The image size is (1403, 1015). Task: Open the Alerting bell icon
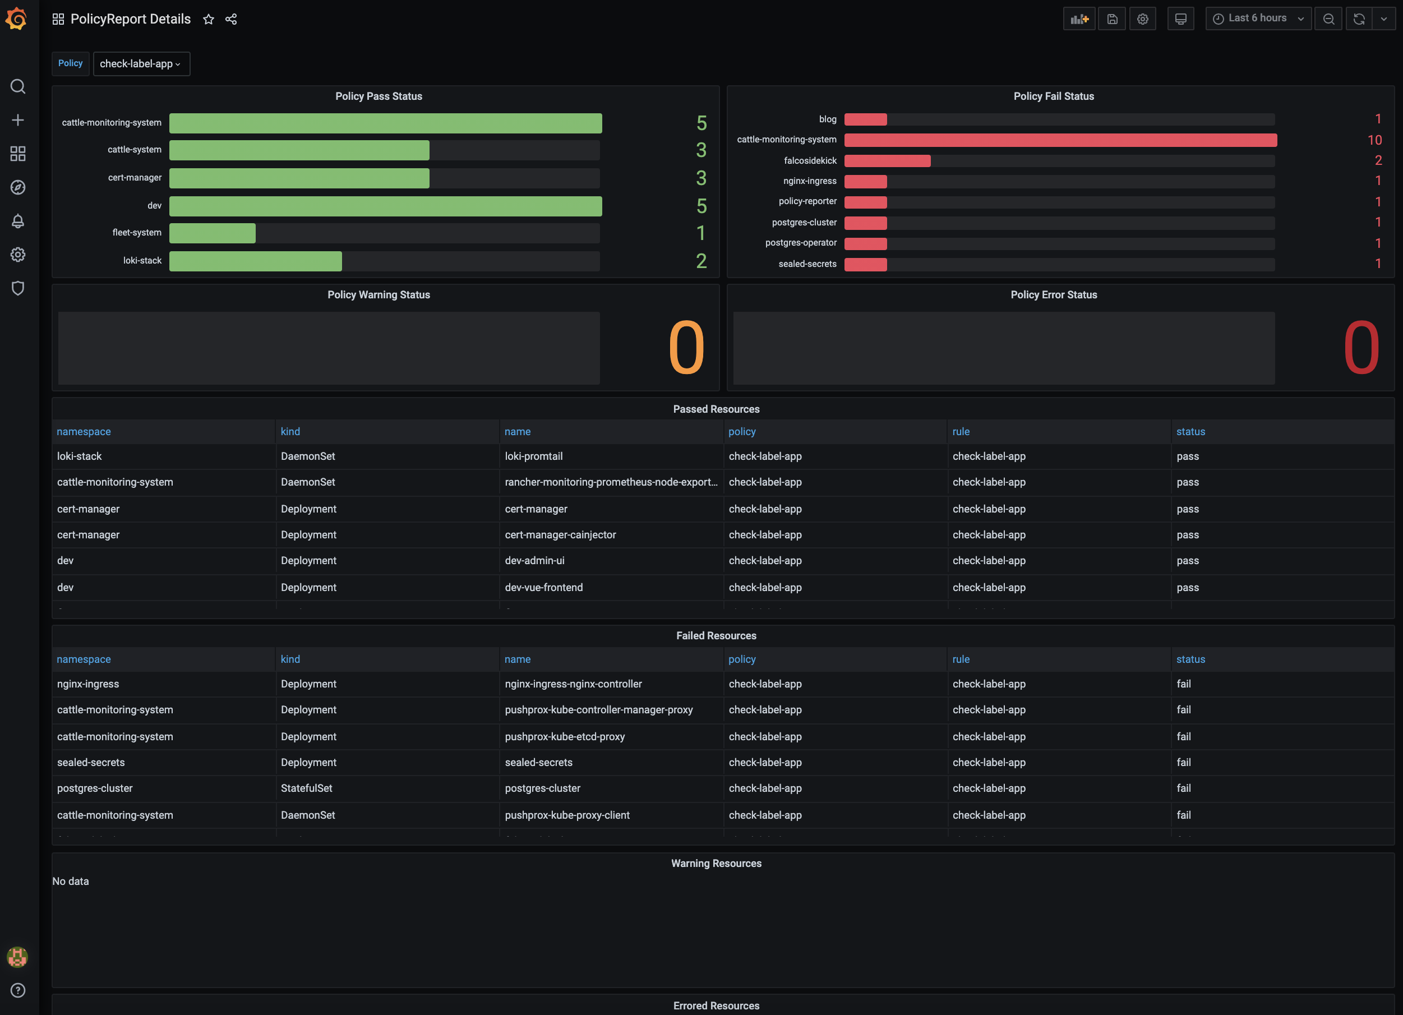tap(18, 221)
